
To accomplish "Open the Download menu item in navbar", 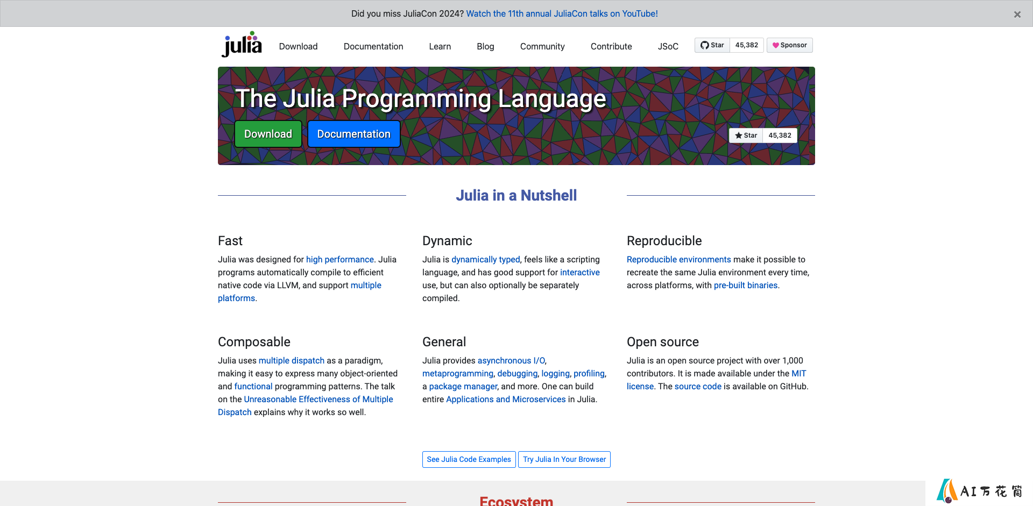I will point(298,46).
